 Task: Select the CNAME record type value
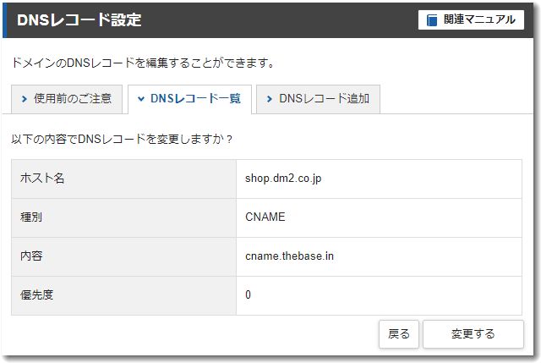pos(265,217)
